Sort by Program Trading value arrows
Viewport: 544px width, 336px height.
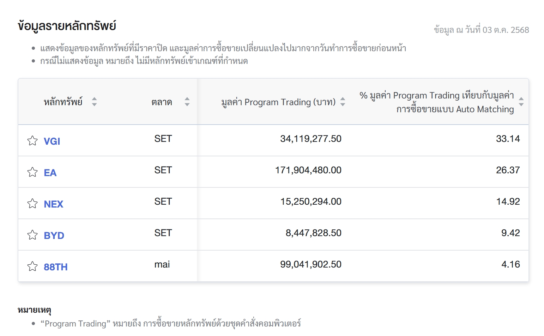tap(343, 102)
